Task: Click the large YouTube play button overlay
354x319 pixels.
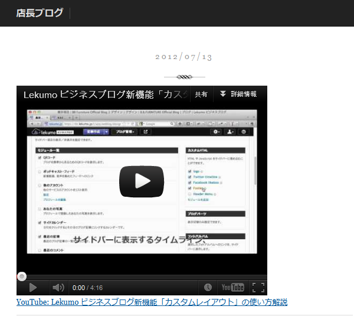Action: [x=142, y=181]
